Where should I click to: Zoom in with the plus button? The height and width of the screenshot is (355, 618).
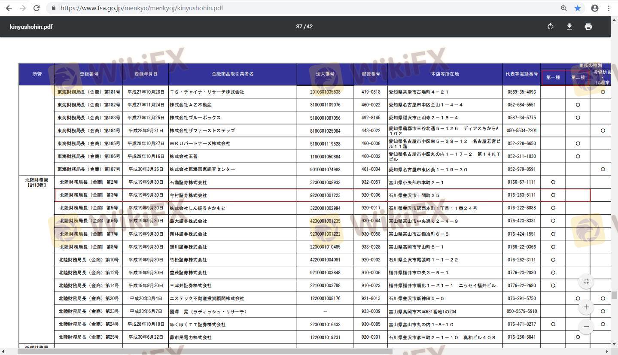pyautogui.click(x=586, y=307)
